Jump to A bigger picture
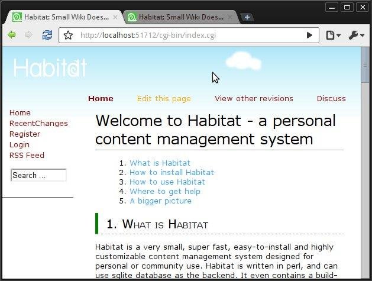The width and height of the screenshot is (372, 281). 161,201
